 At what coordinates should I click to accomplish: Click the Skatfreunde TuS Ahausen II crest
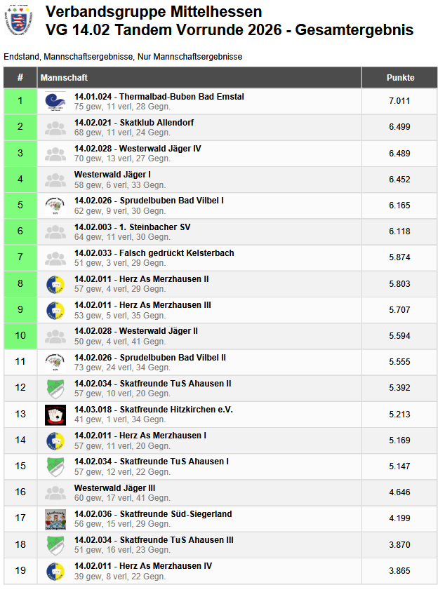click(55, 389)
